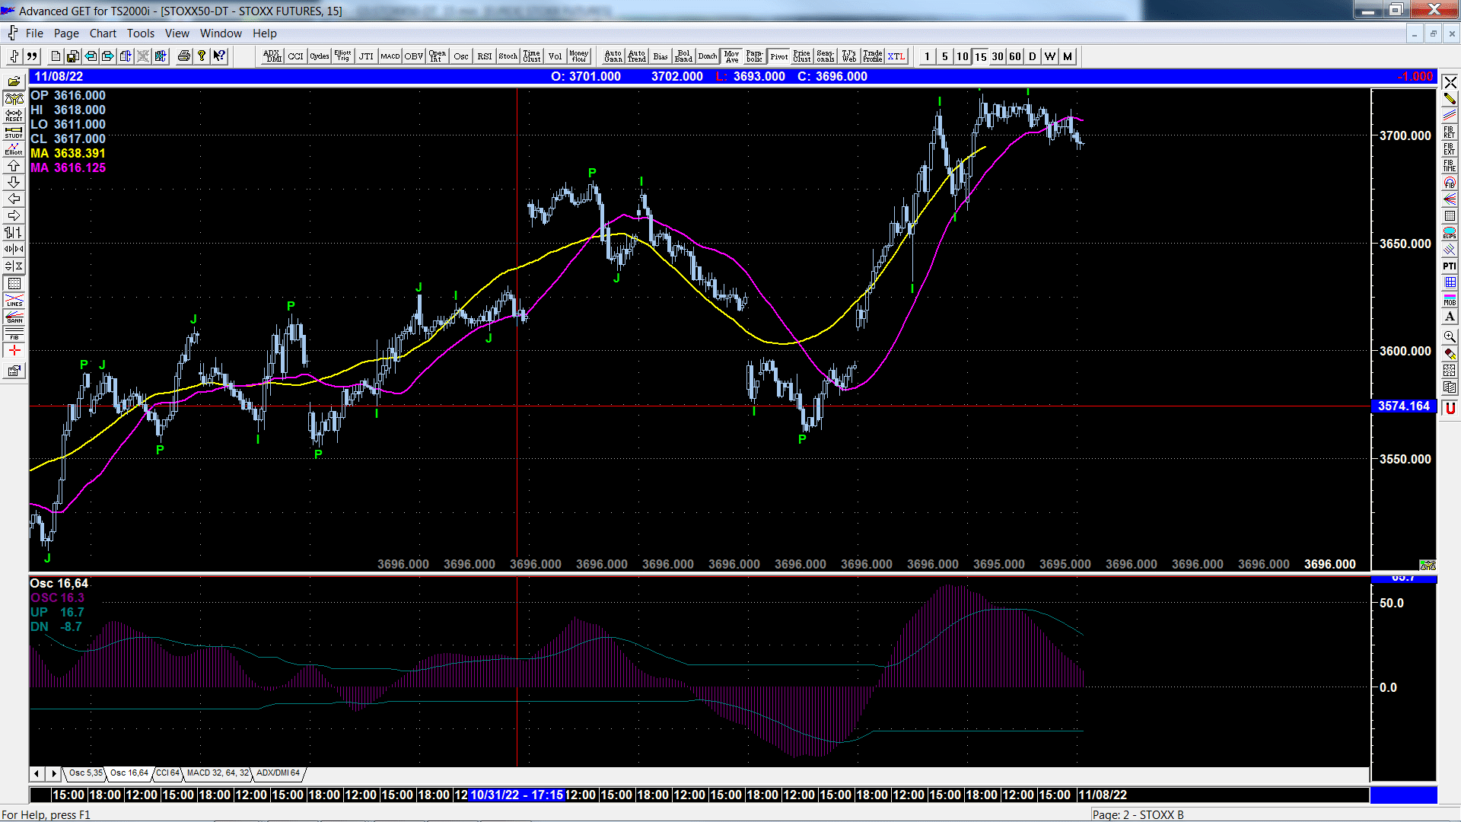This screenshot has height=822, width=1461.
Task: Select the Fib Retracement tool
Action: pos(1450,132)
